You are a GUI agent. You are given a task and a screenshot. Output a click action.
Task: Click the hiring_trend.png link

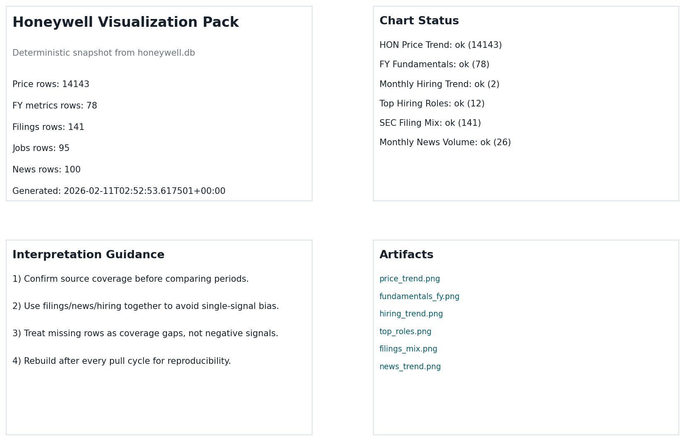click(x=411, y=314)
